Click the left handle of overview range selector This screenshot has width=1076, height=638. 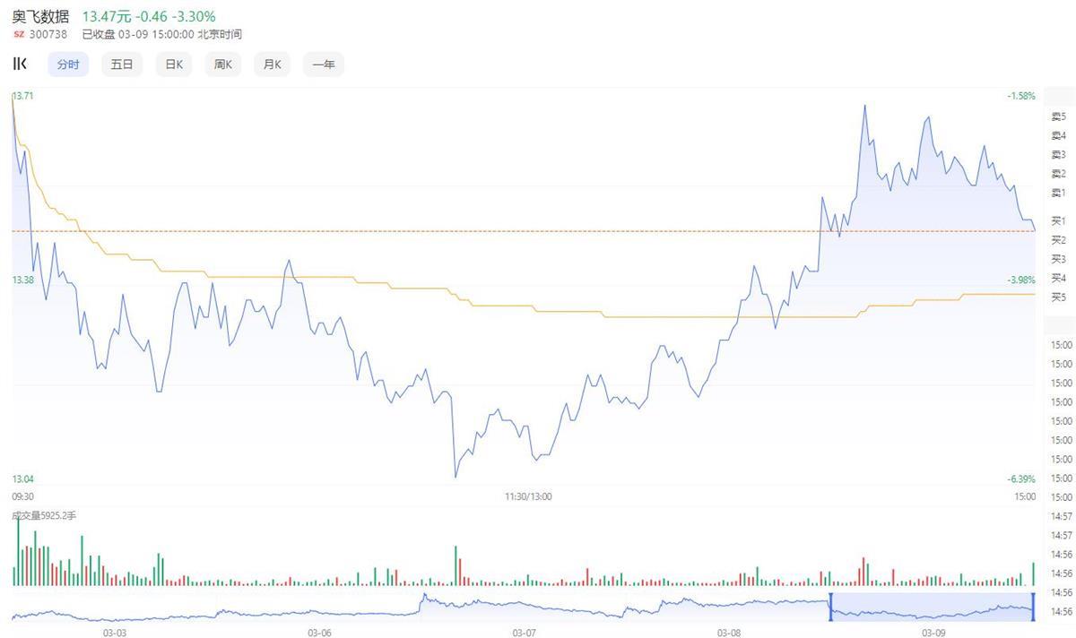(830, 607)
